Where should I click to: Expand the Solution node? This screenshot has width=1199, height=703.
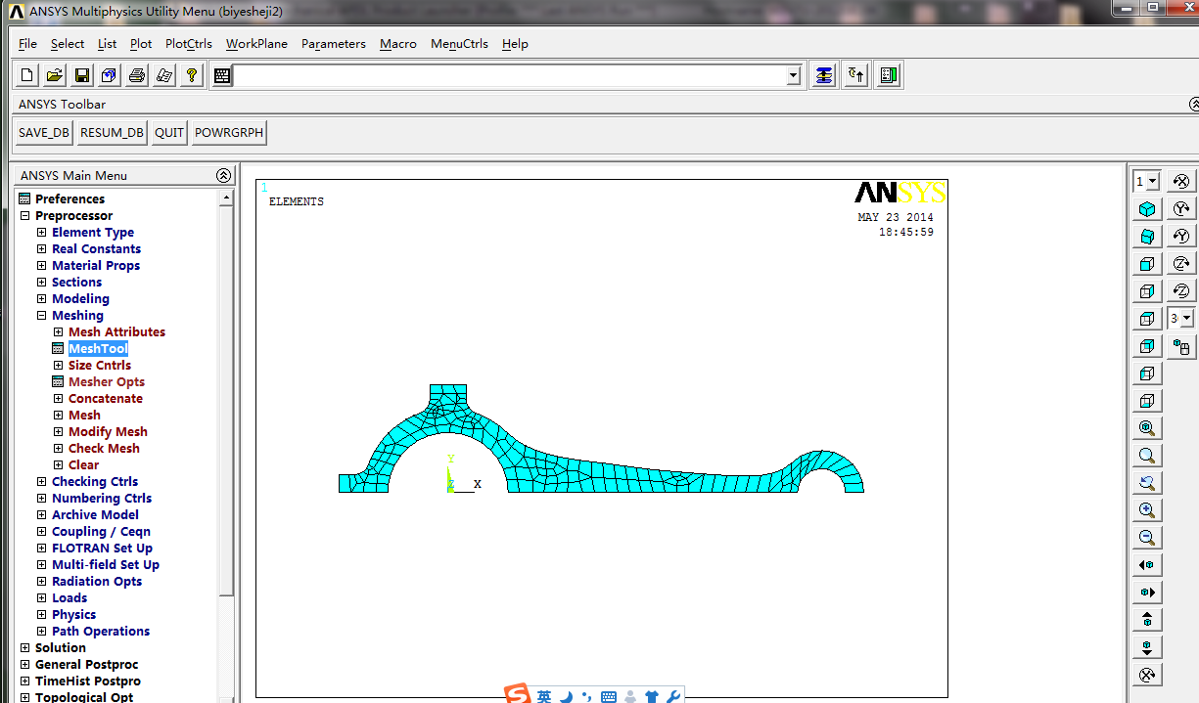click(25, 648)
